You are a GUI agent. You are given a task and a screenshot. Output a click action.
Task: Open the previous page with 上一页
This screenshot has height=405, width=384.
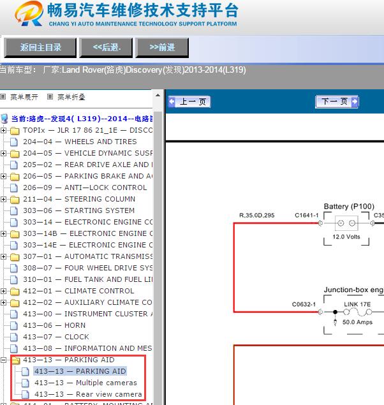189,101
